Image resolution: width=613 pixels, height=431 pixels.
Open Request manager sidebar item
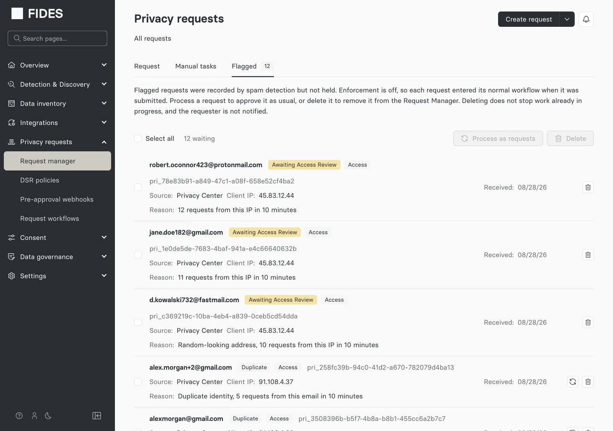pyautogui.click(x=57, y=161)
